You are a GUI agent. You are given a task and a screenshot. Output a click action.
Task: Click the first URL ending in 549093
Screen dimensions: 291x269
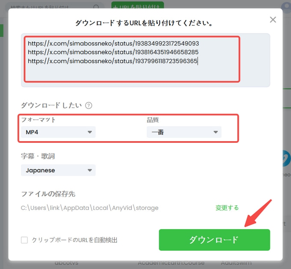tap(113, 44)
